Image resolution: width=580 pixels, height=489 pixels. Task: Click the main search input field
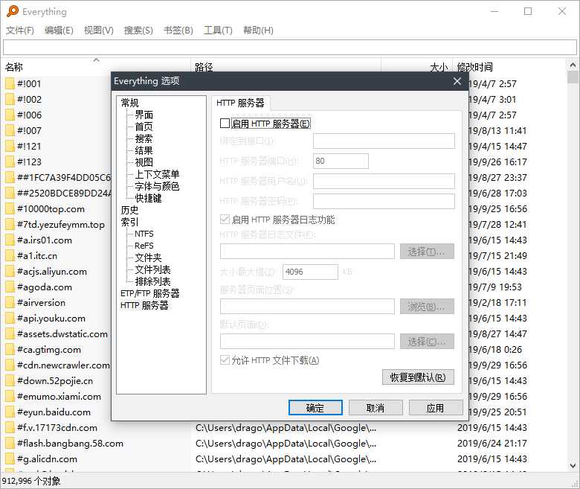pyautogui.click(x=290, y=47)
